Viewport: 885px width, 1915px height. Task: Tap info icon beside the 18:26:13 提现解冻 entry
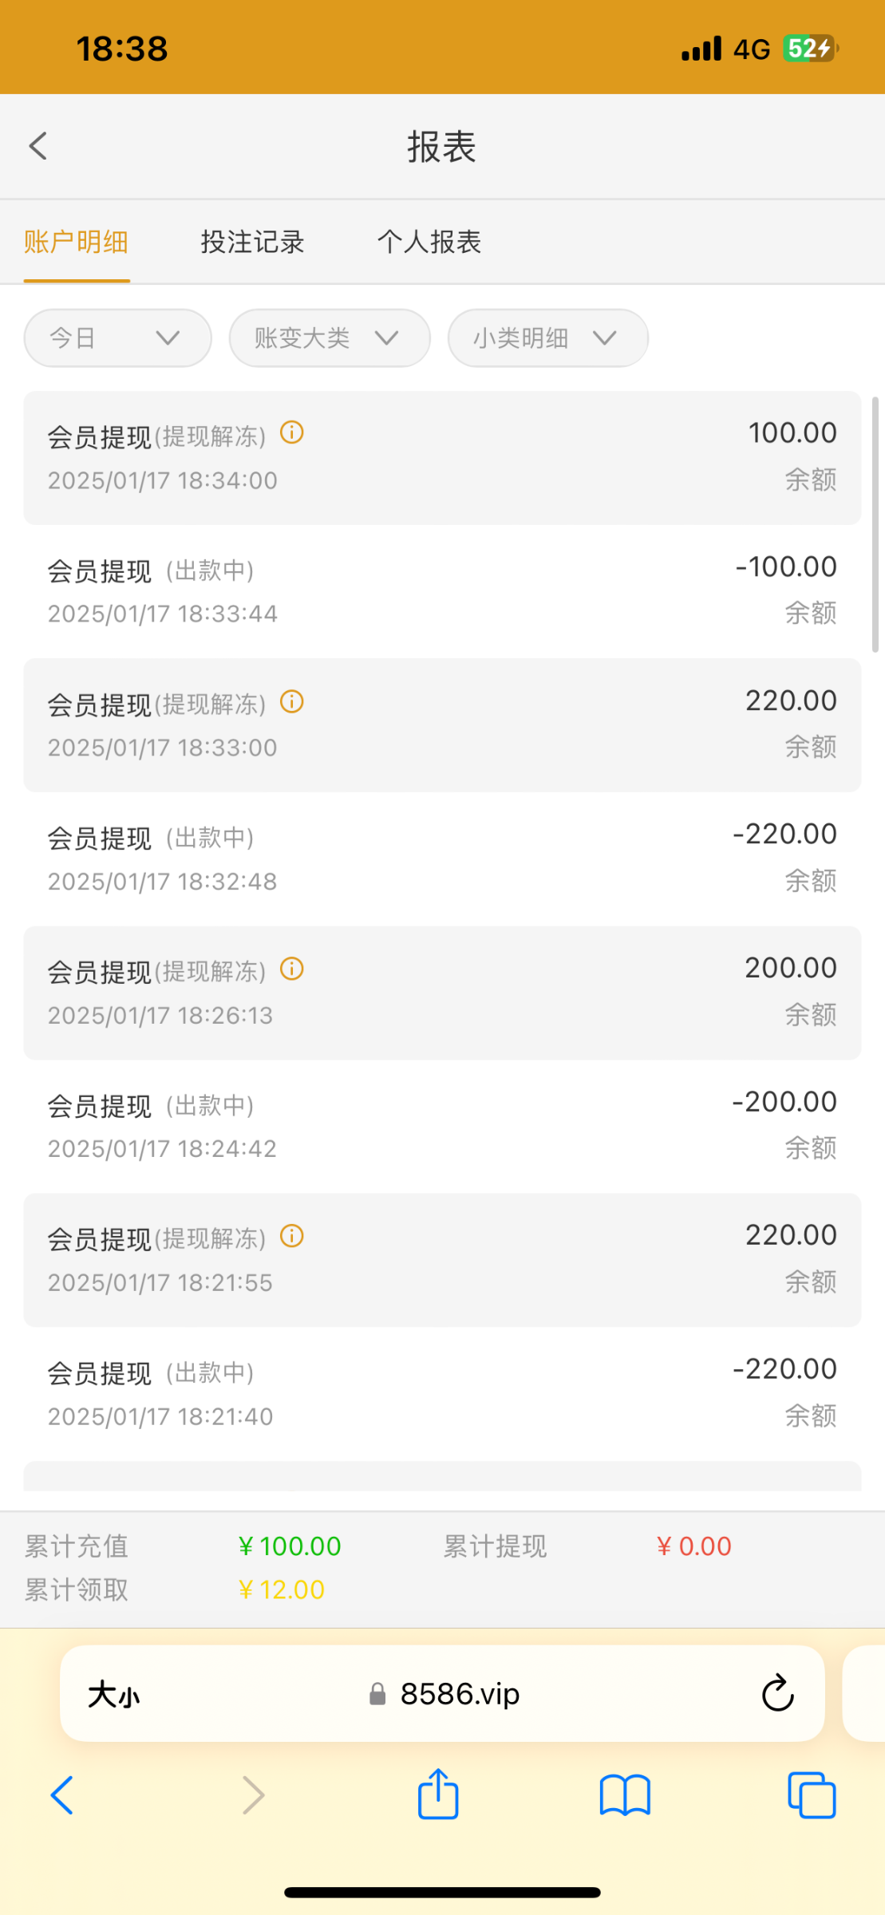coord(292,969)
